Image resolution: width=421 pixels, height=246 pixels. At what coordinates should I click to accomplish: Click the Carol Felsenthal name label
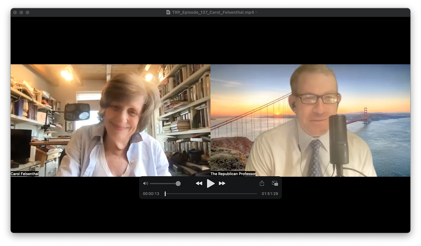(25, 174)
